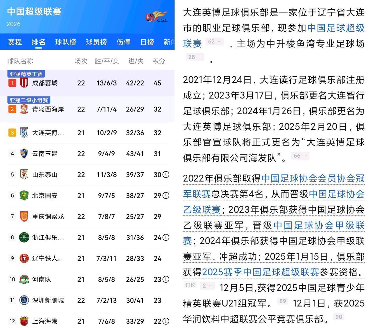Click citation marker 28
This screenshot has height=328, width=373.
(195, 57)
